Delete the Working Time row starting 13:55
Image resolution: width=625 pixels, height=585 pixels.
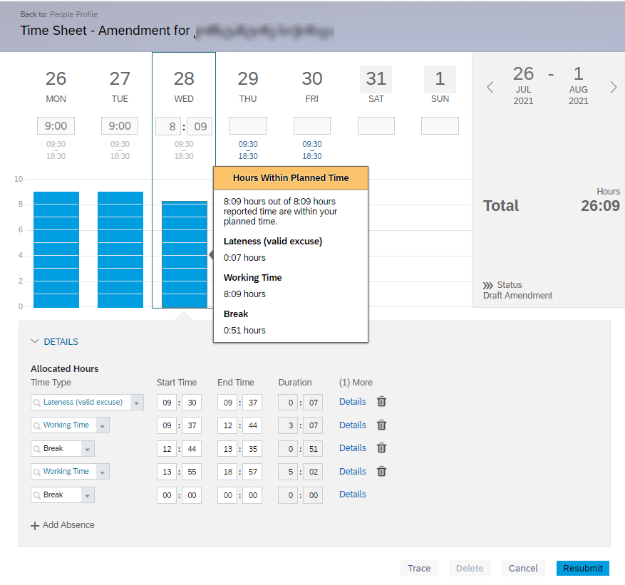(x=381, y=472)
